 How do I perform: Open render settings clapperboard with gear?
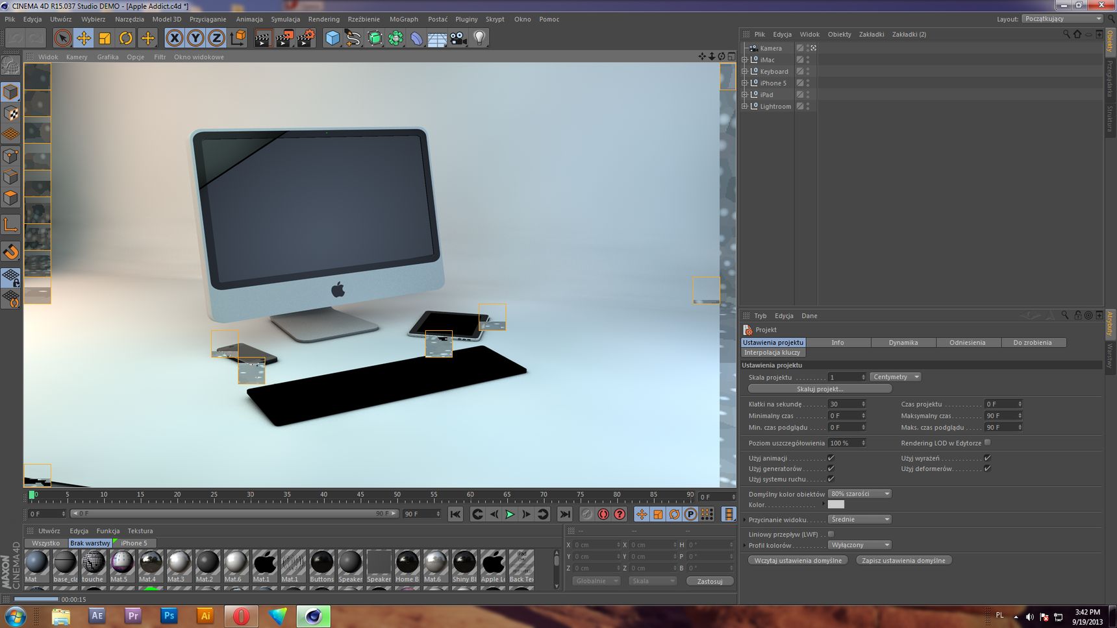point(307,38)
